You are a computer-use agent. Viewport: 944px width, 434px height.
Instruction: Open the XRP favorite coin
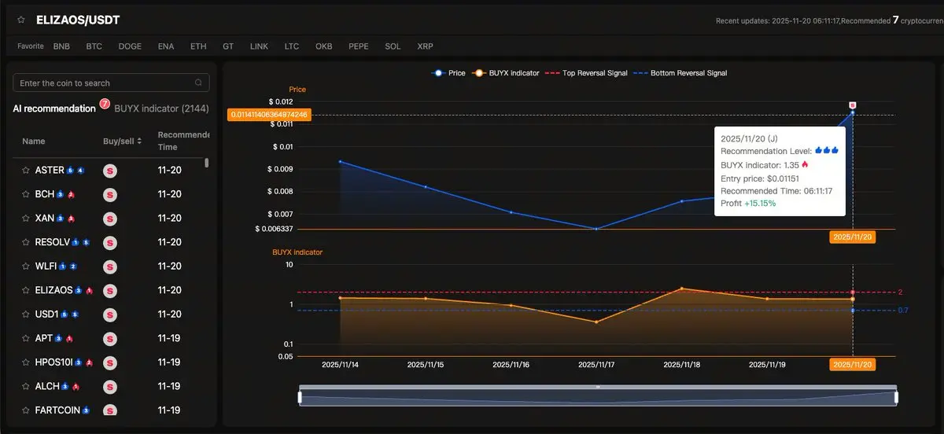[426, 46]
